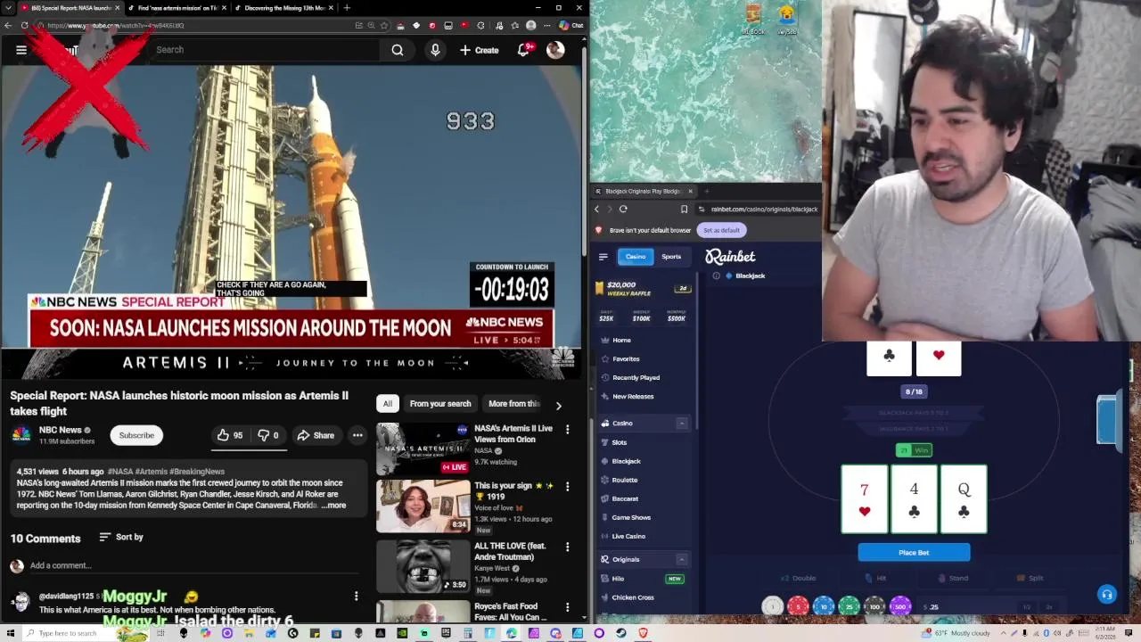Open the NBC News channel link
1141x642 pixels.
pos(61,430)
